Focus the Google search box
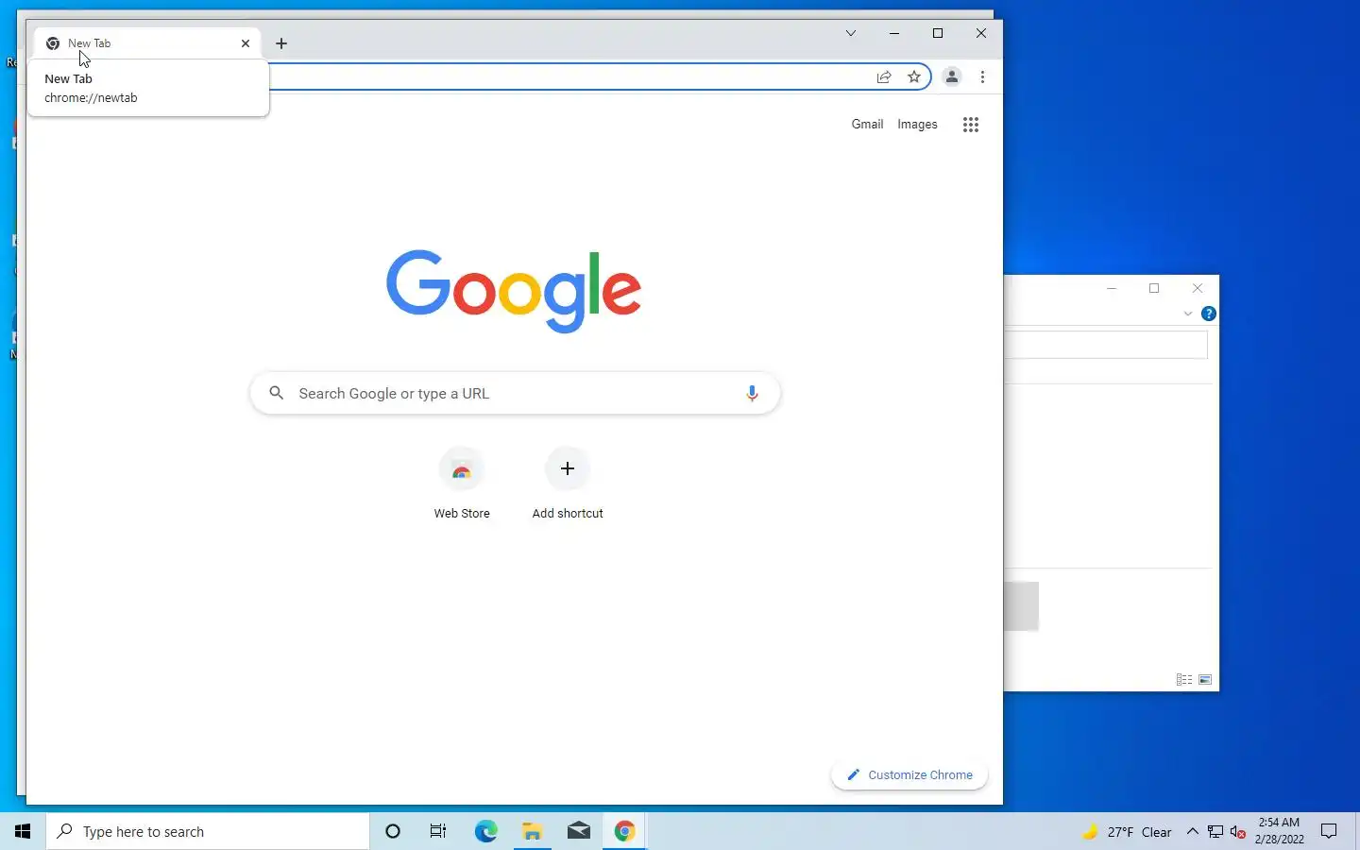The height and width of the screenshot is (850, 1360). pyautogui.click(x=516, y=394)
